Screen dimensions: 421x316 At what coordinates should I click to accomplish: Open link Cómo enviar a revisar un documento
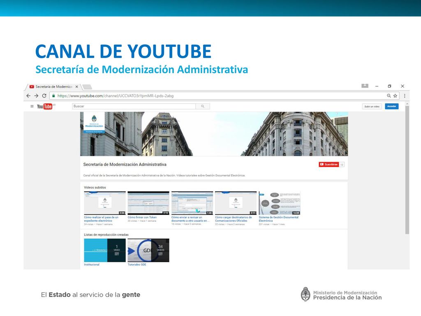(191, 219)
